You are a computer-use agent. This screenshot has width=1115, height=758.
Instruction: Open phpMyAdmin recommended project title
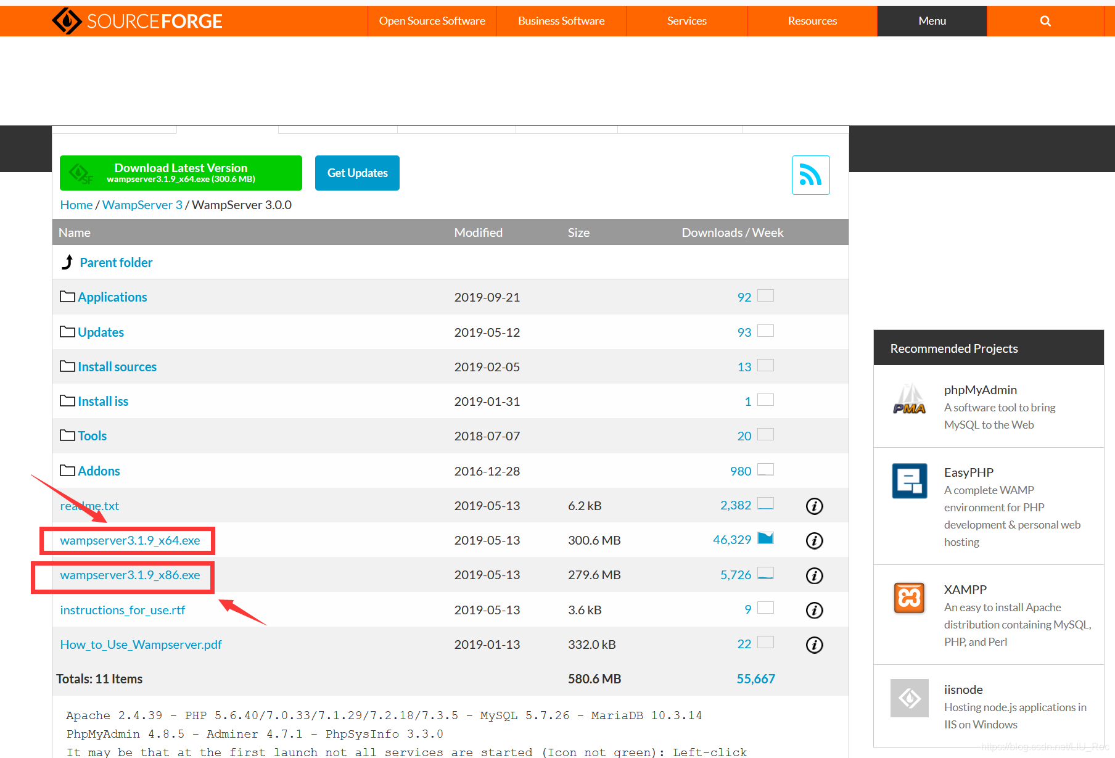tap(980, 390)
